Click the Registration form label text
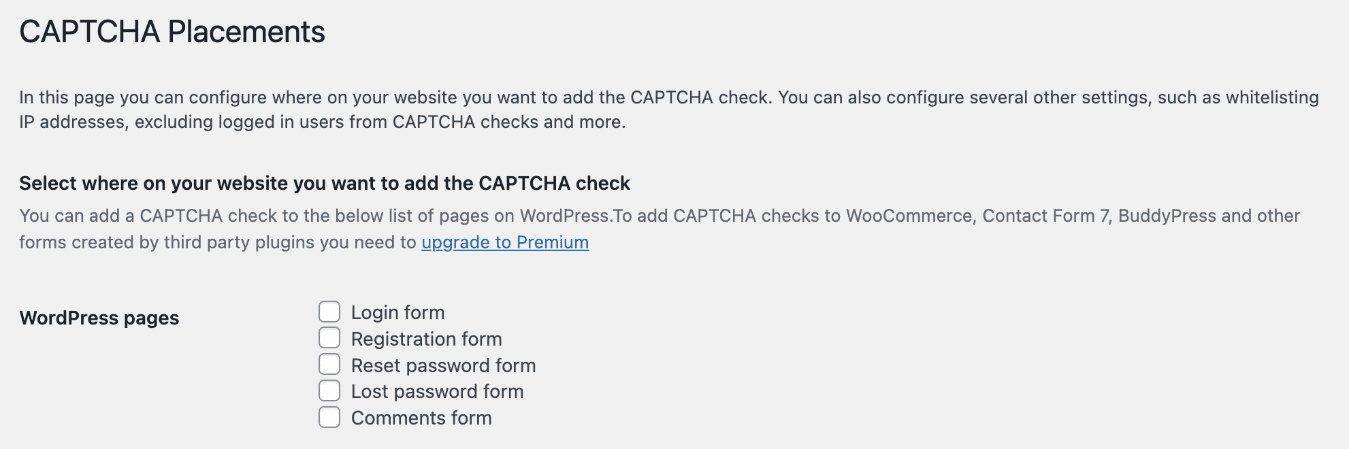 coord(426,338)
